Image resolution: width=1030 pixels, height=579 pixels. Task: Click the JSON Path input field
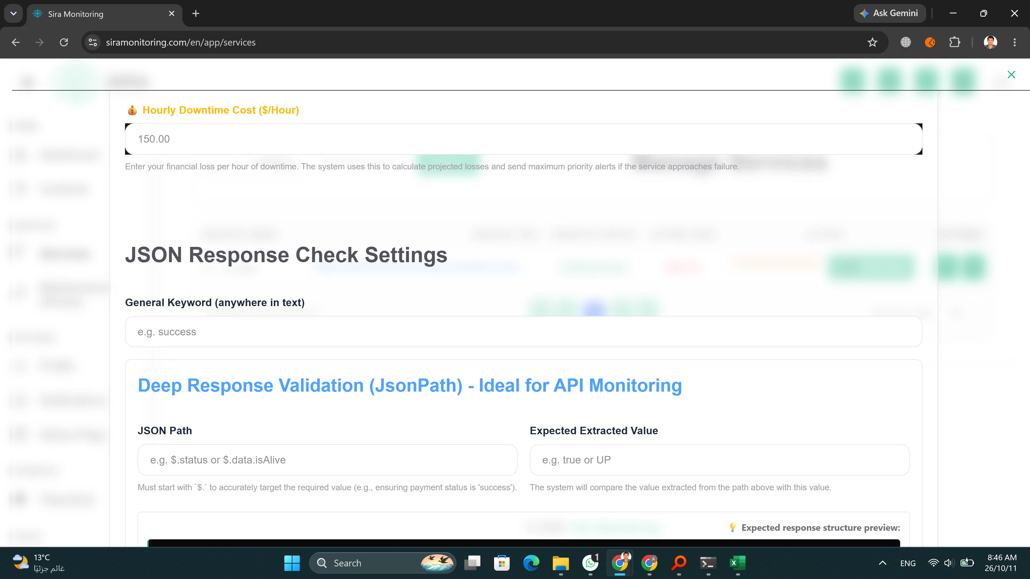tap(328, 460)
